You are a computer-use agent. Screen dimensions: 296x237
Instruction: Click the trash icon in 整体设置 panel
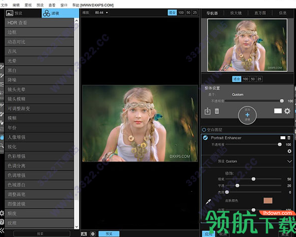[217, 111]
